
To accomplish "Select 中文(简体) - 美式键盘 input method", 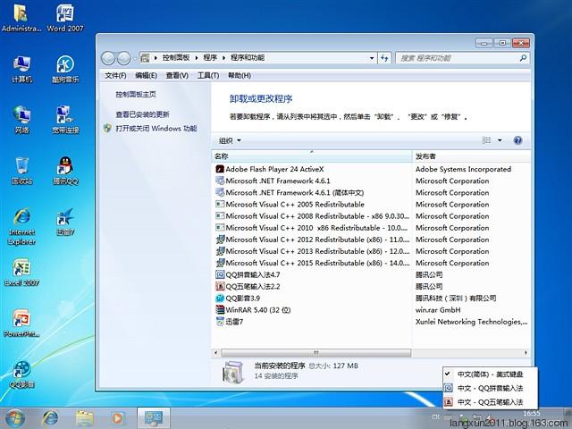I will point(490,374).
